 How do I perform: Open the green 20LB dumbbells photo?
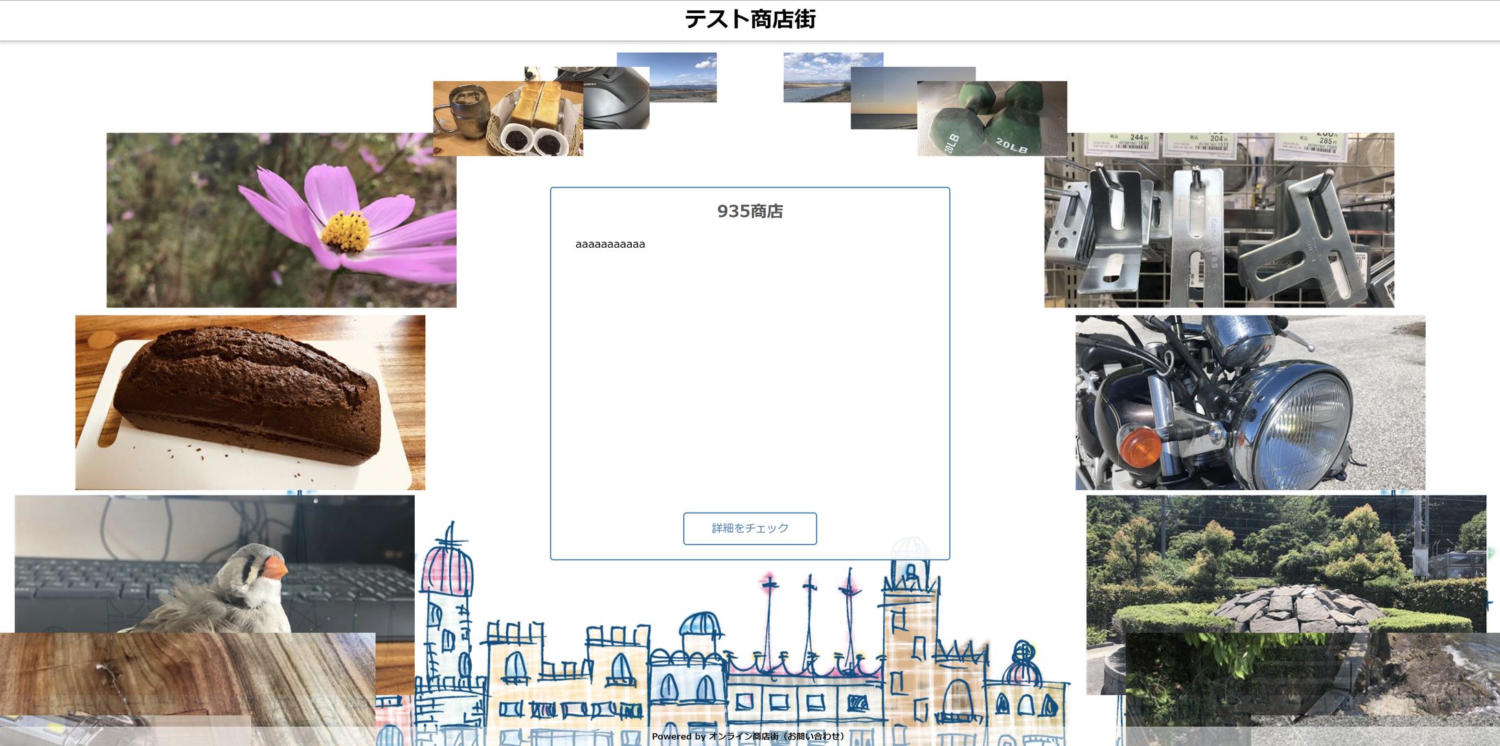[992, 119]
